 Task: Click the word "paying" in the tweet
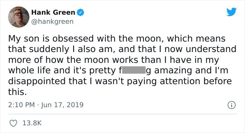point(142,82)
